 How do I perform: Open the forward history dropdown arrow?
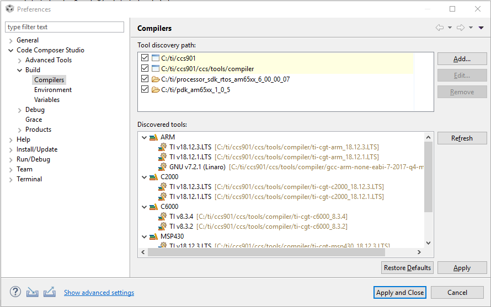(471, 28)
